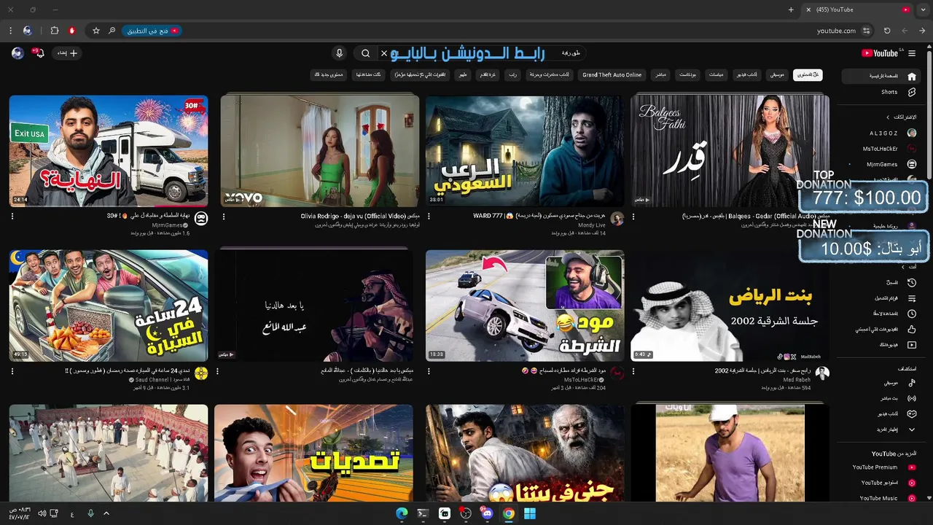The width and height of the screenshot is (933, 525).
Task: Open the police mod GTA video thumbnail
Action: pos(525,306)
